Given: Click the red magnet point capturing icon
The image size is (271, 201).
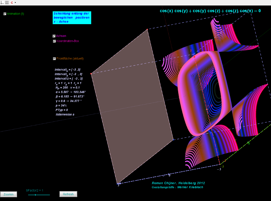Looking at the screenshot, I should (12, 2).
